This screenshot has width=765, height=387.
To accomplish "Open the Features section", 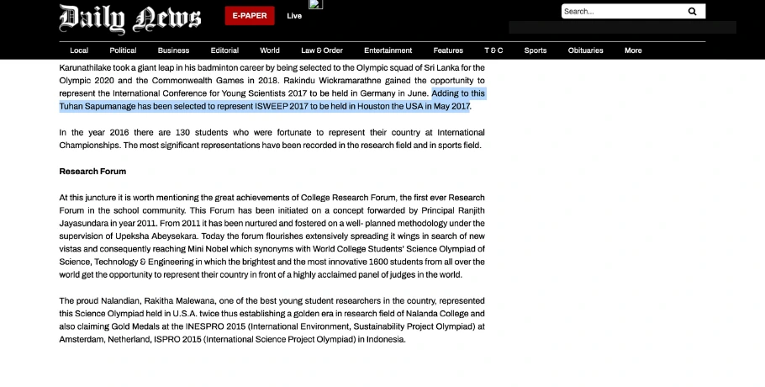I will coord(448,50).
